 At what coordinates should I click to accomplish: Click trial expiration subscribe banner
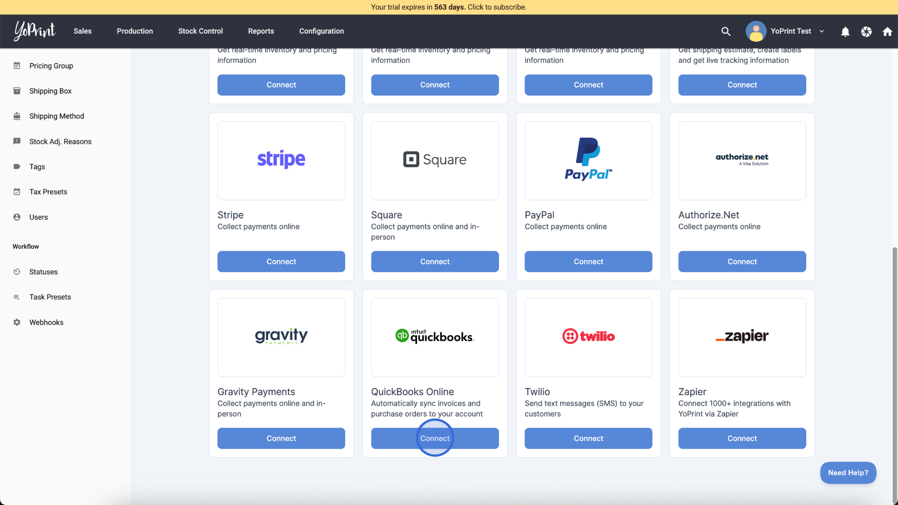click(449, 7)
